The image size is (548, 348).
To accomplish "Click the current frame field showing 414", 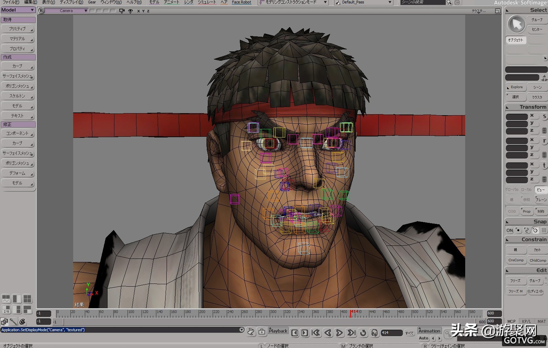I will (391, 333).
